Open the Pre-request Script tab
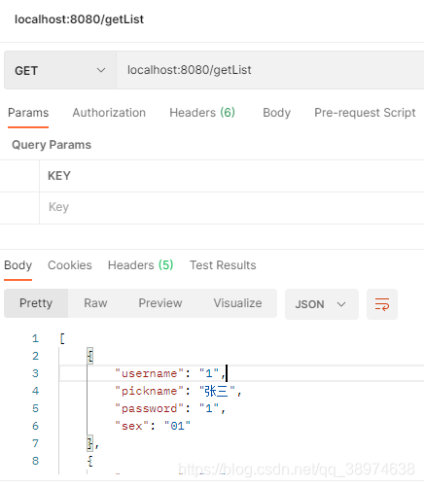Image resolution: width=424 pixels, height=487 pixels. tap(365, 113)
